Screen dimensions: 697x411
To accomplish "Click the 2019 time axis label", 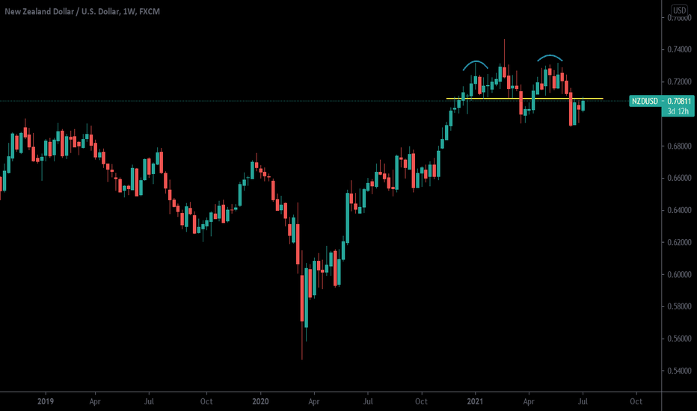I will [x=46, y=402].
